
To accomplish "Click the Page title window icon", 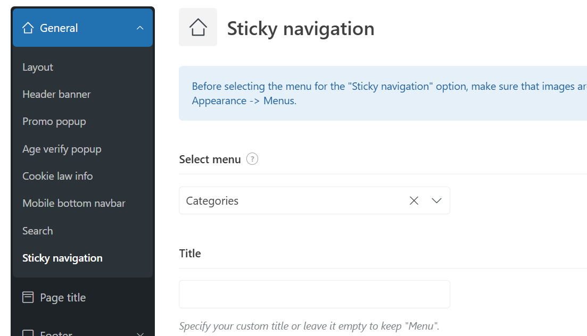I will click(28, 298).
